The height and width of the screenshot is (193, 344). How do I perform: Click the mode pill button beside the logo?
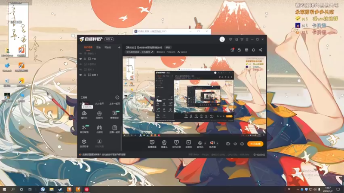(109, 39)
